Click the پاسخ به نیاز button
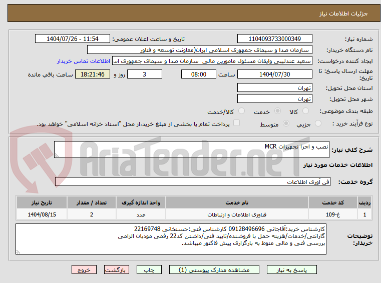This screenshot has height=283, width=381. [291, 269]
